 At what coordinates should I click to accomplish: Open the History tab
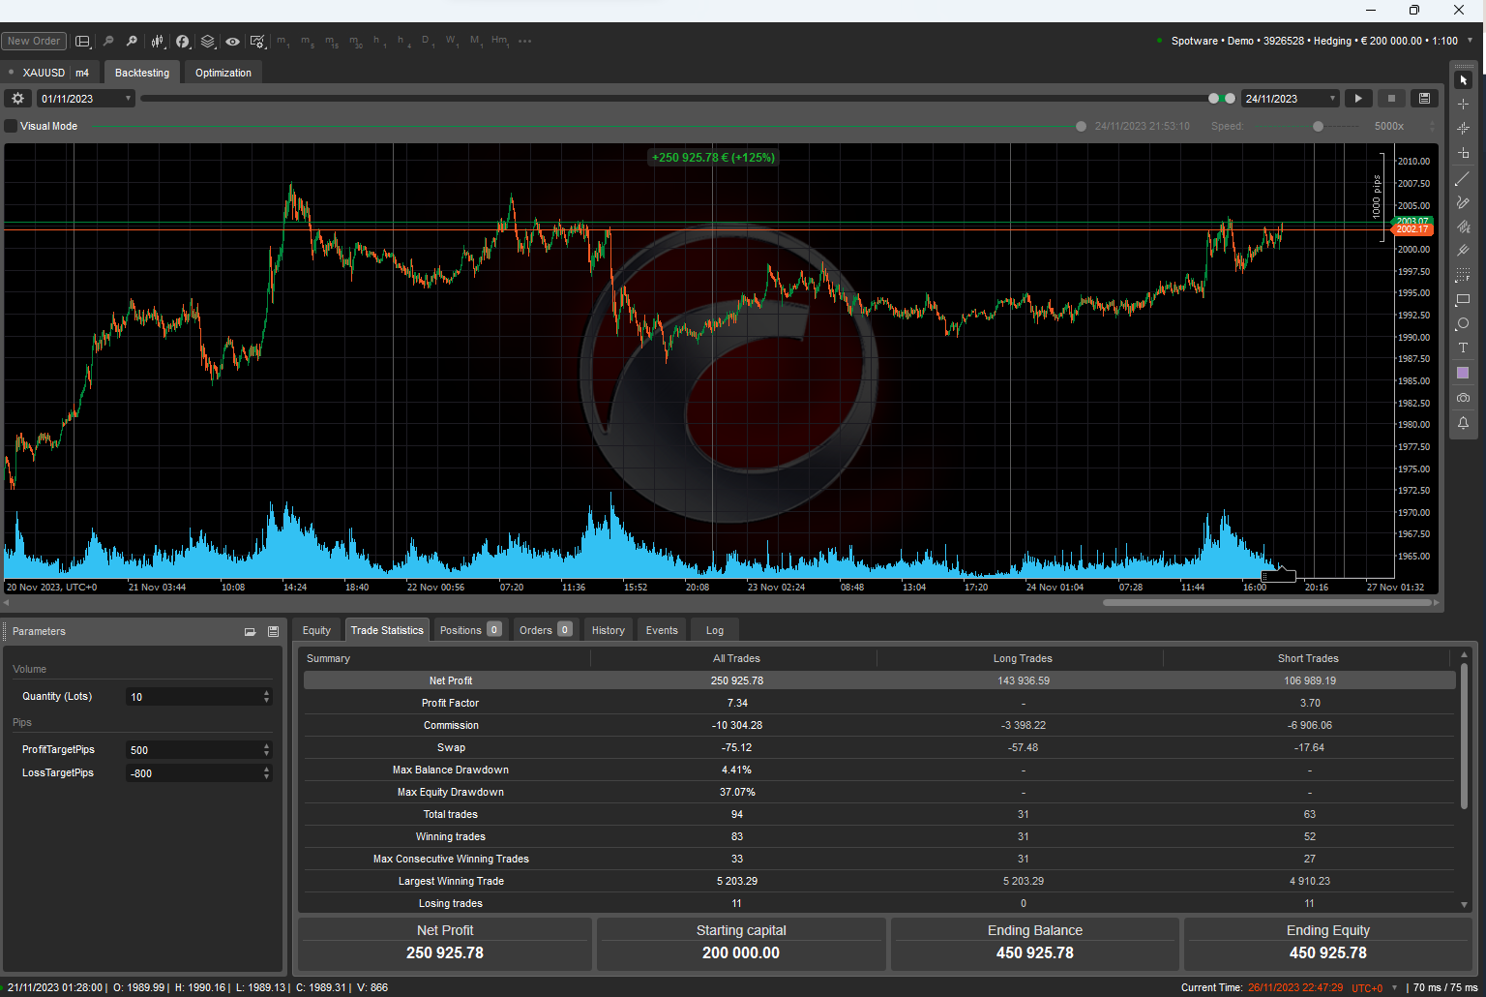[609, 630]
